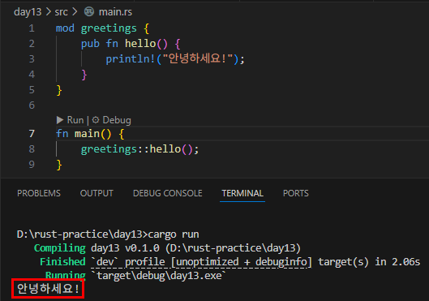Click 'println!' macro on line 3
This screenshot has width=429, height=301.
click(131, 59)
